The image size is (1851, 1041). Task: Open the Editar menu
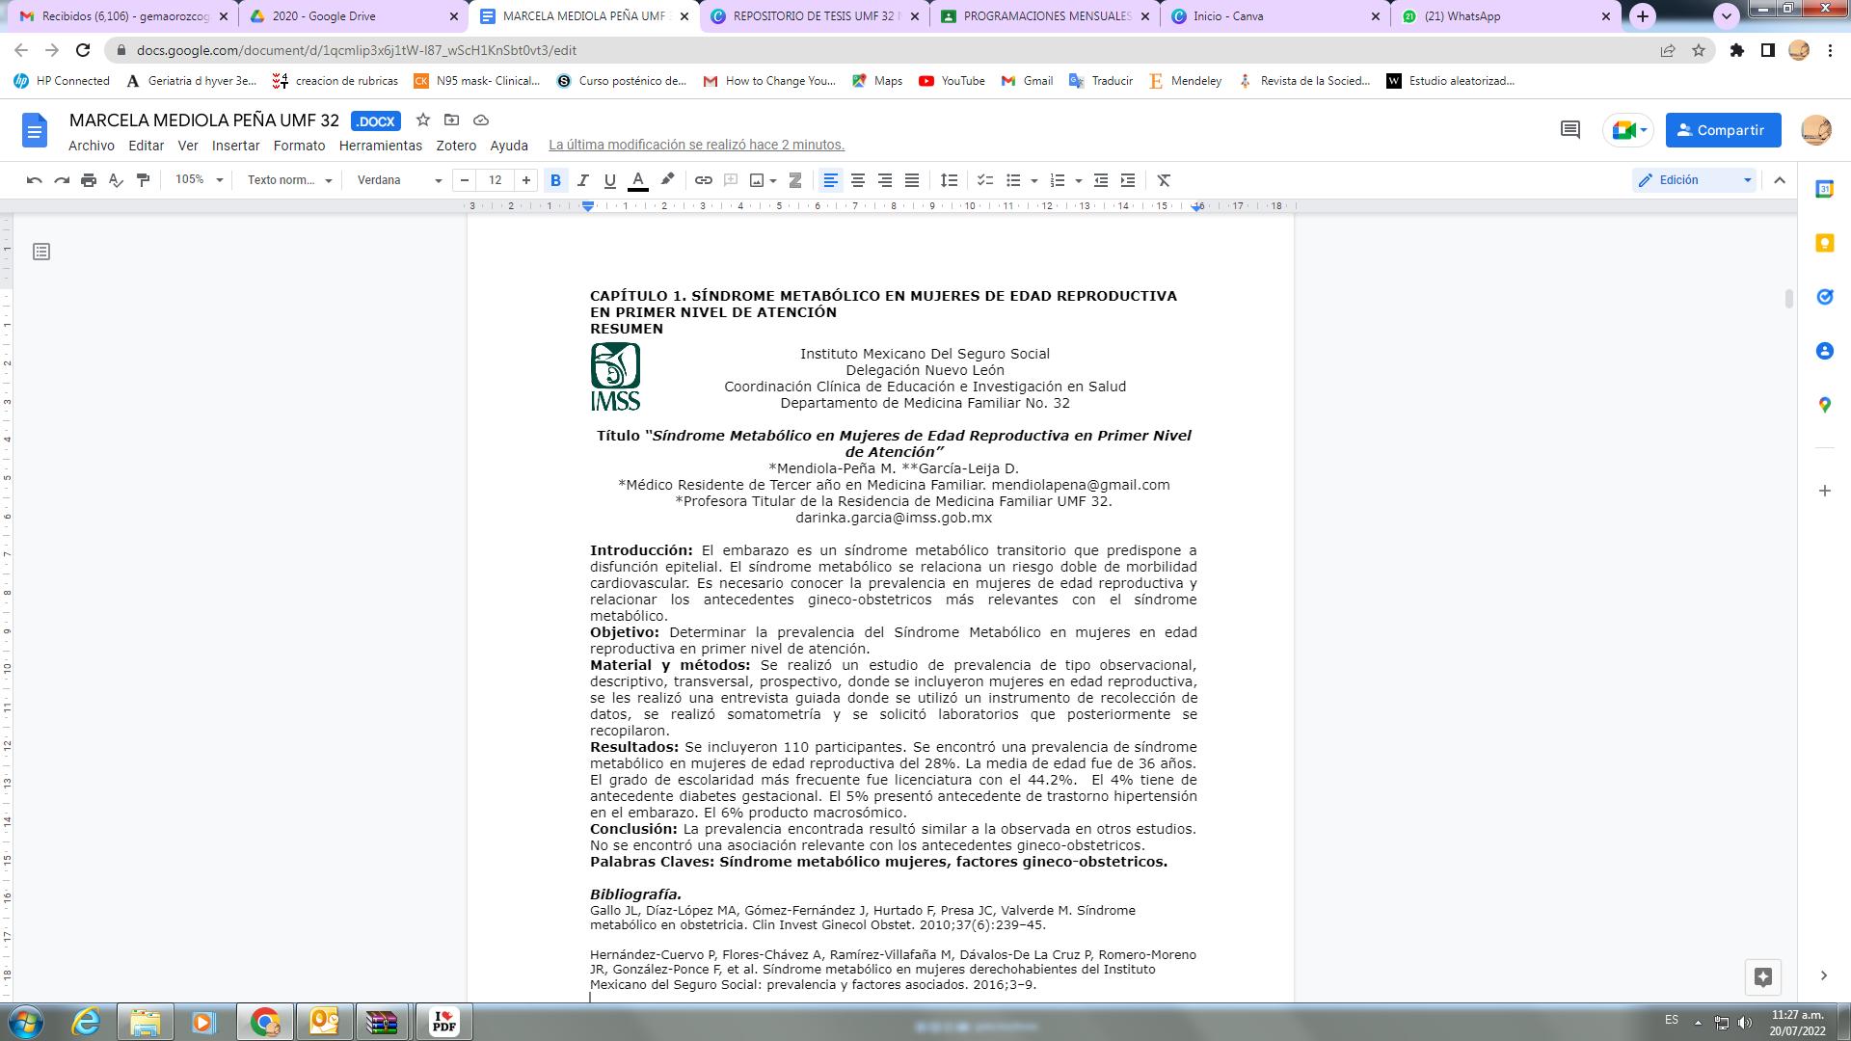point(147,146)
